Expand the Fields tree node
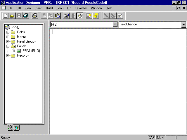Viewport: 187px width, 140px height. pos(8,32)
